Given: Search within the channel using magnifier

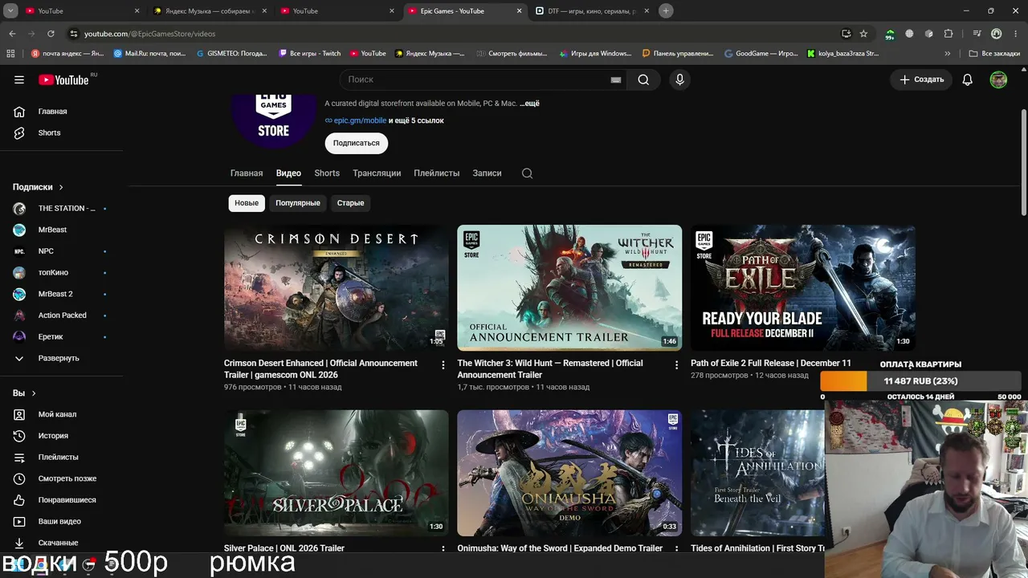Looking at the screenshot, I should [527, 173].
